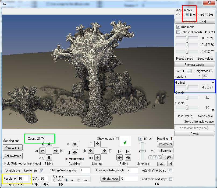Screen dimensions: 217x188
Task: Click the Looking+Rolling angle input field
Action: coord(132,170)
